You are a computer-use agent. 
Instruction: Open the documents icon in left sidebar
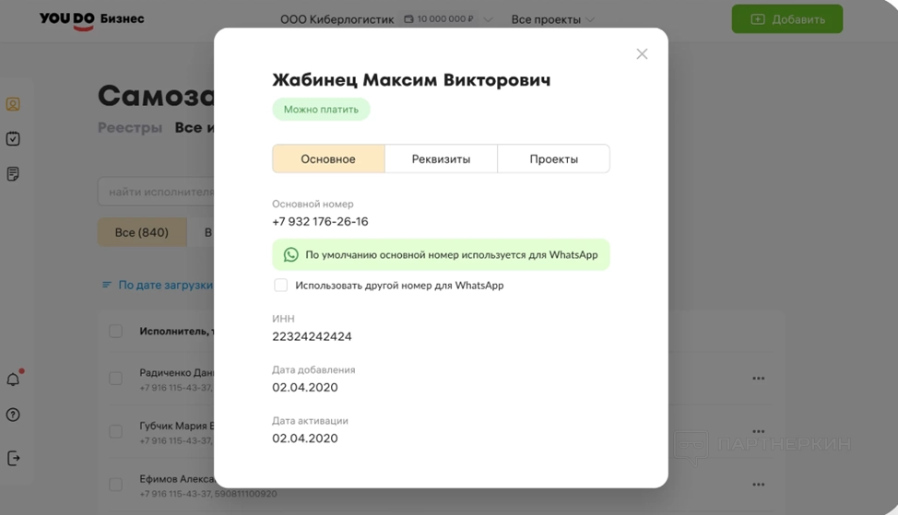tap(13, 174)
